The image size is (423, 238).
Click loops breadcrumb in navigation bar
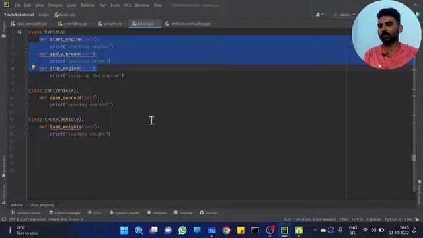44,15
